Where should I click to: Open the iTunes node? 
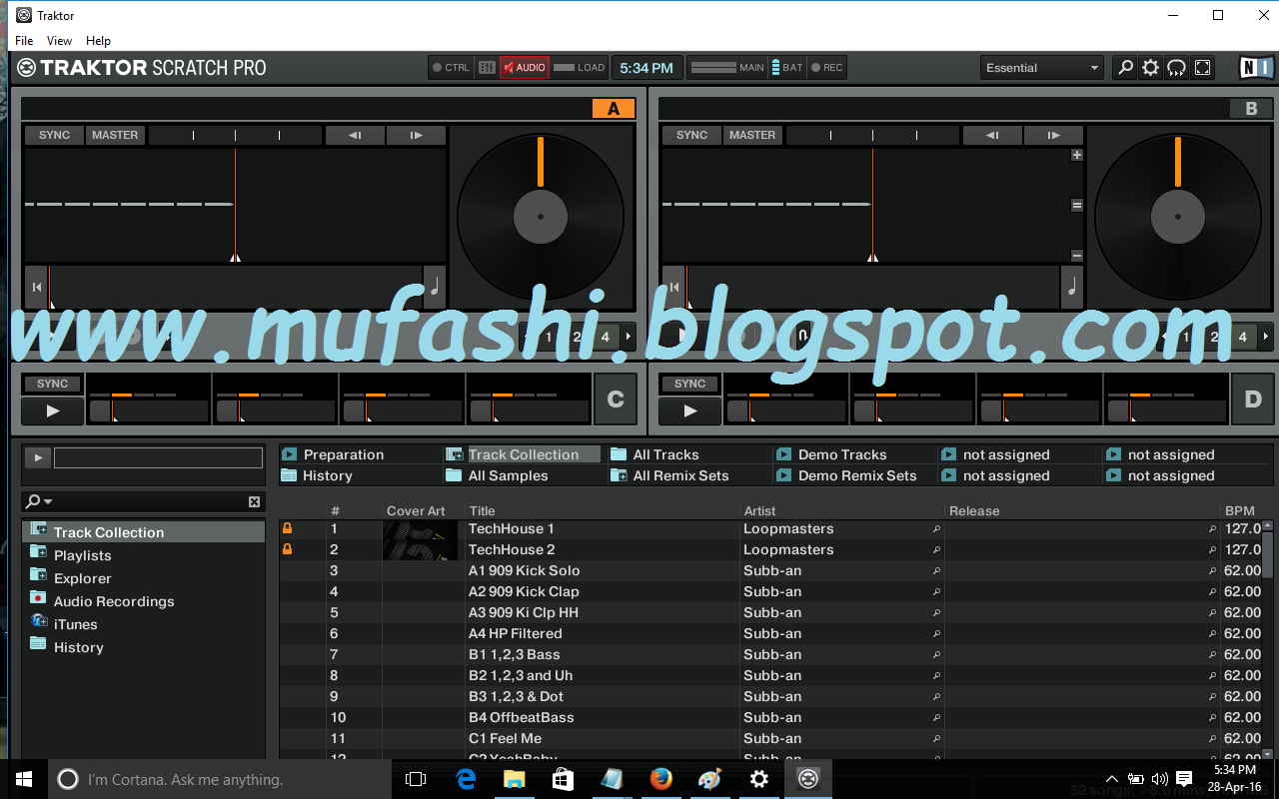click(x=75, y=624)
